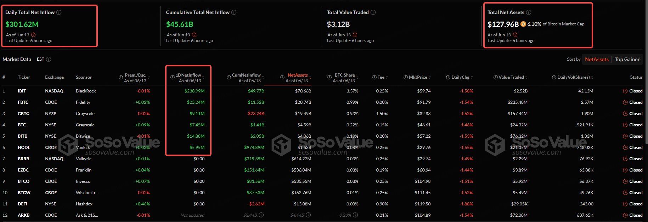Open the ARKB ticker row
The image size is (648, 222).
tap(322, 215)
